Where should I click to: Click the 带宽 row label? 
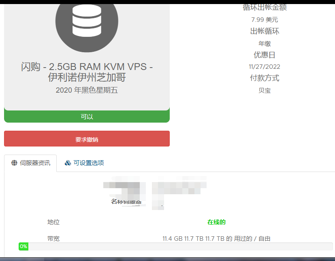[53, 239]
